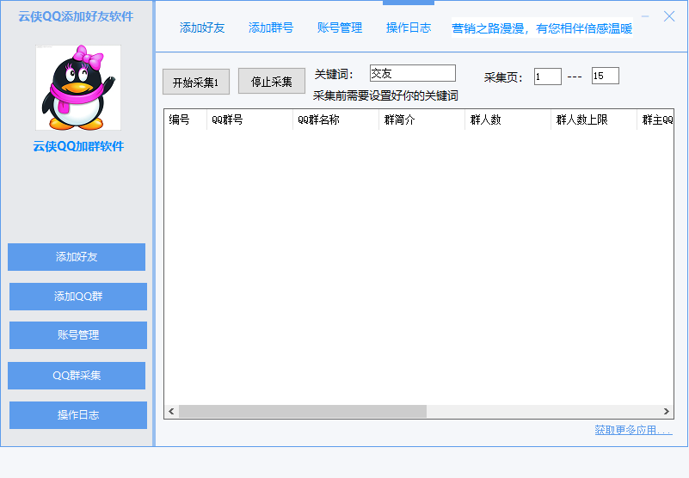The height and width of the screenshot is (478, 689).
Task: Open the sidebar 操作日志 button
Action: coord(78,415)
